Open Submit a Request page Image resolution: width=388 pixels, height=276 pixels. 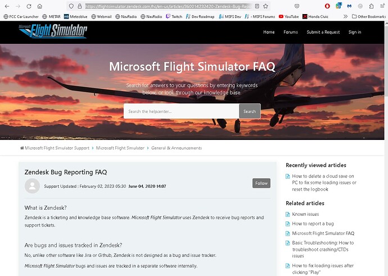(x=323, y=32)
